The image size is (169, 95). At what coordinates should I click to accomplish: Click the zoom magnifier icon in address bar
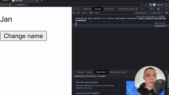(x=142, y=5)
